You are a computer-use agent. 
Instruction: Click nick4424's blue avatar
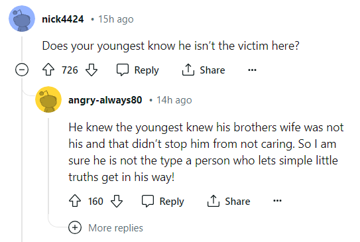(x=22, y=19)
